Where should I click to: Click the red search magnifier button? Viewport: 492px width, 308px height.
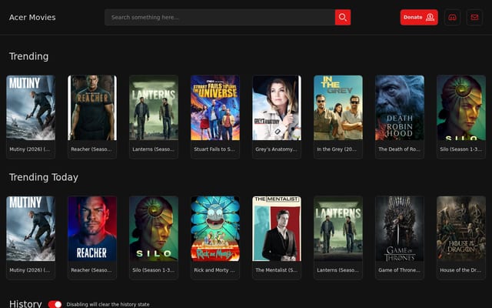point(343,17)
